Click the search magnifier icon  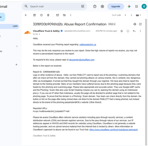(26, 7)
